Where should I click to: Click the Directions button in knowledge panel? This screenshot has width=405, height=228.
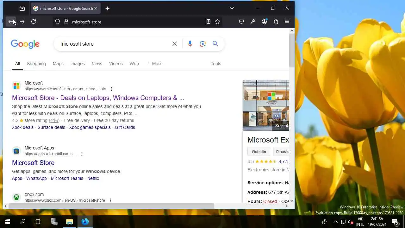click(x=281, y=152)
